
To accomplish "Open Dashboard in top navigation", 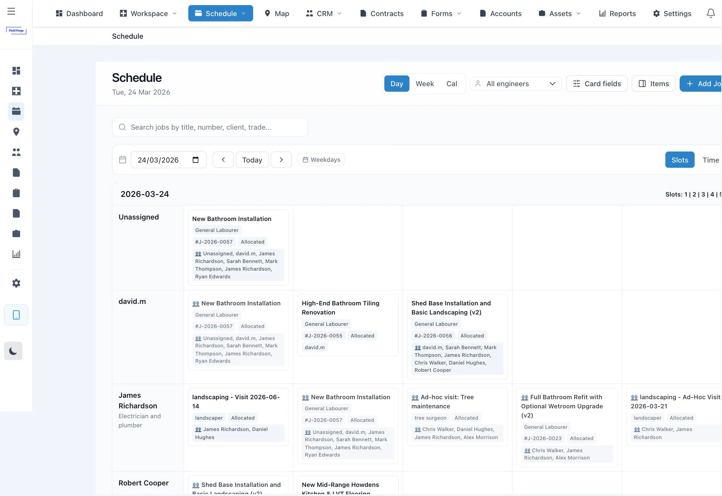I will coord(79,13).
